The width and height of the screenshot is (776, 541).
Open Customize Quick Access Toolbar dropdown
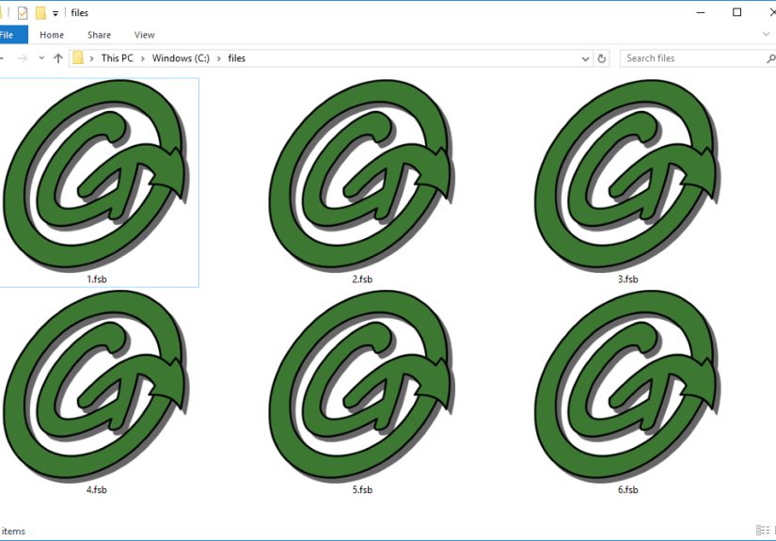tap(55, 13)
